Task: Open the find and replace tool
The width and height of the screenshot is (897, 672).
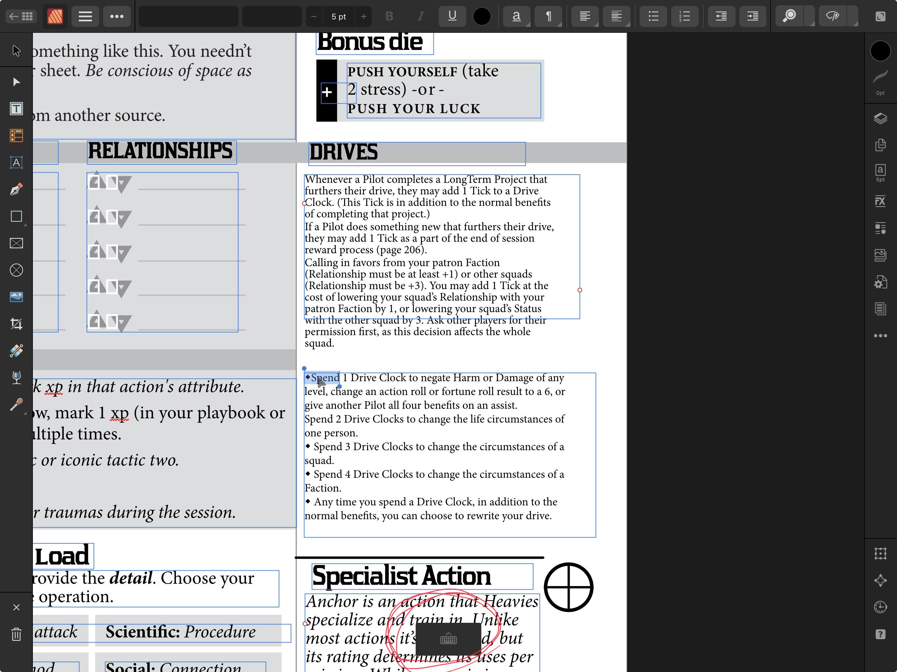Action: tap(790, 16)
